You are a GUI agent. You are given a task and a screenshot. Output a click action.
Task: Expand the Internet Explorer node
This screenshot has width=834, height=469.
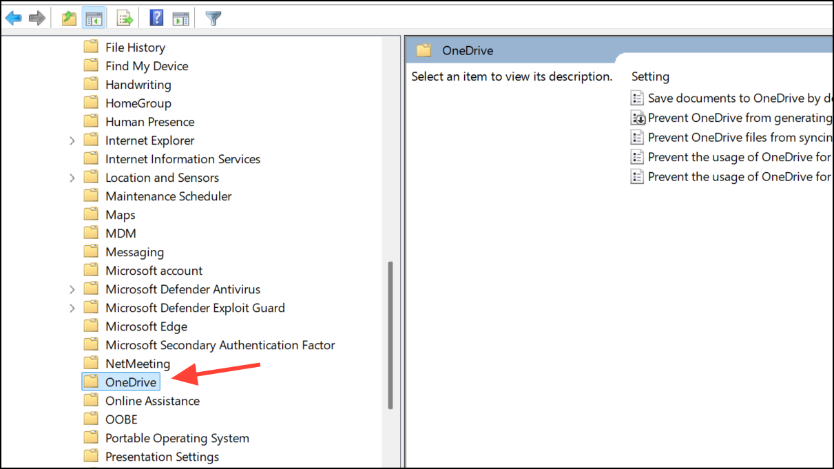tap(72, 140)
